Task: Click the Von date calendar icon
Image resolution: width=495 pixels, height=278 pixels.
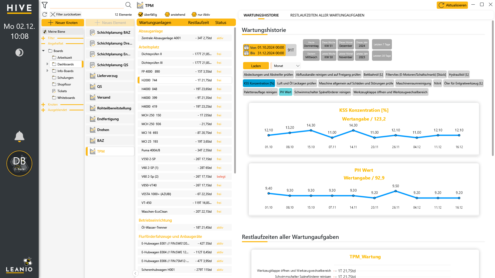Action: tap(246, 47)
